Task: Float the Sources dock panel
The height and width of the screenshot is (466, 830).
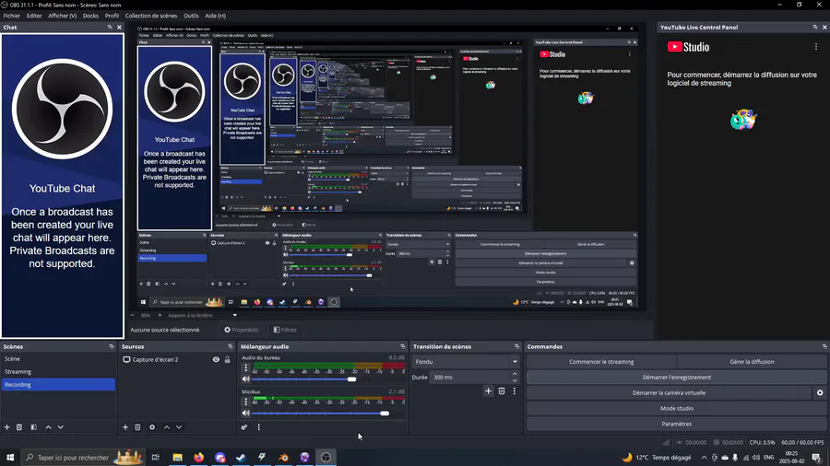Action: (231, 346)
